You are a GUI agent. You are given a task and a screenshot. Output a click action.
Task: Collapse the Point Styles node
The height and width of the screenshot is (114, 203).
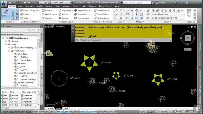coord(9,51)
